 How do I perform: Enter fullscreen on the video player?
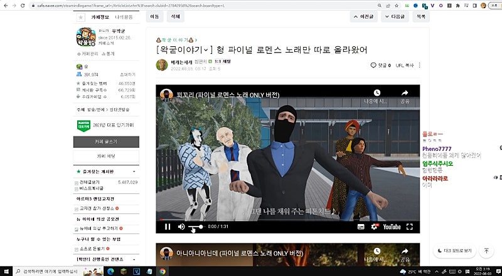point(410,227)
